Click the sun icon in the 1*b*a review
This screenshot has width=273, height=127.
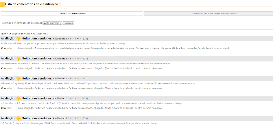19,79
